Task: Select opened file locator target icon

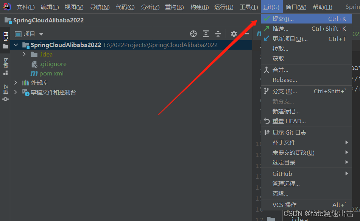Action: 193,34
